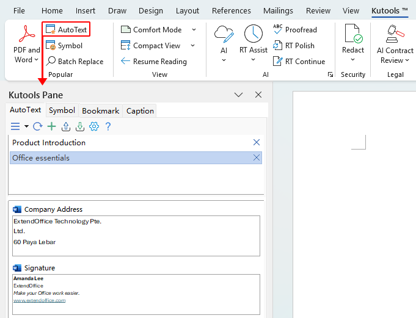Close the Kutools Pane

point(258,95)
